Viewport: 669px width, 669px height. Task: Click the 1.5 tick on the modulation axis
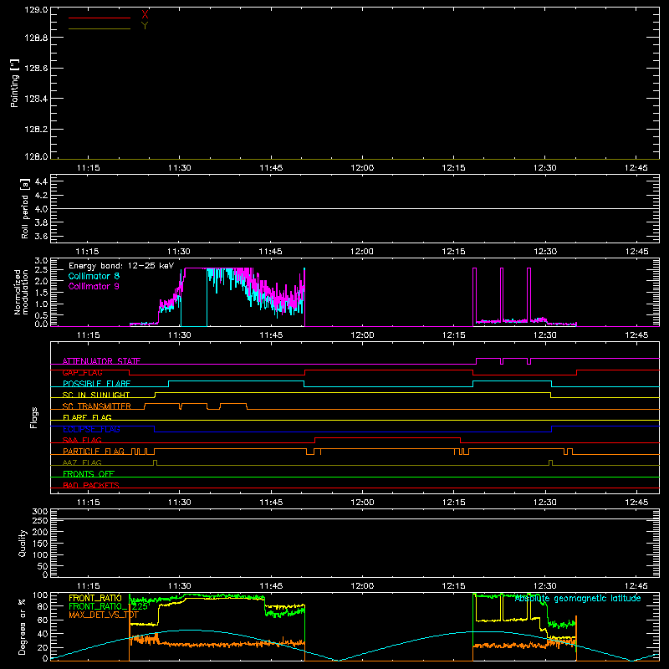pos(41,293)
